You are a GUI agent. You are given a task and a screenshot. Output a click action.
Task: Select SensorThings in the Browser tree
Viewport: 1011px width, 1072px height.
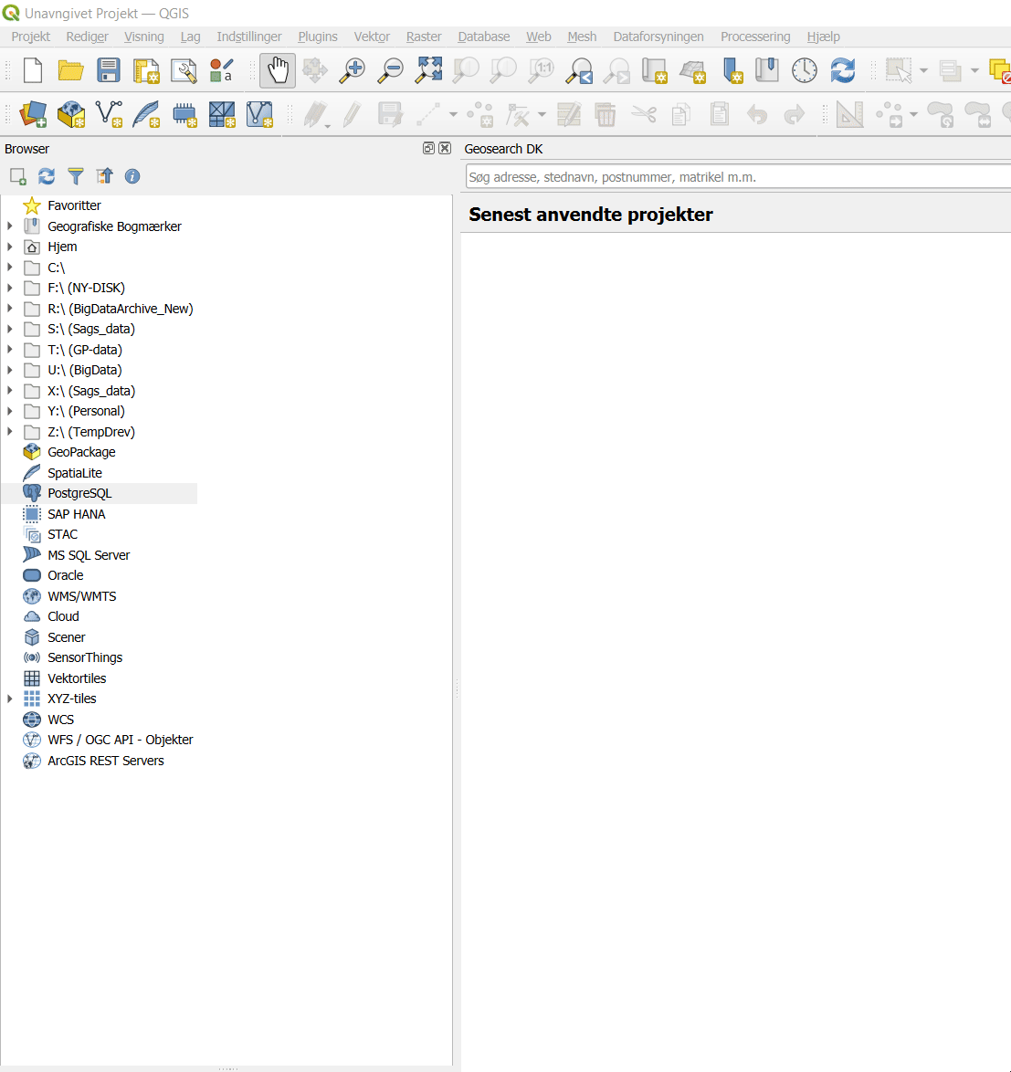point(85,657)
